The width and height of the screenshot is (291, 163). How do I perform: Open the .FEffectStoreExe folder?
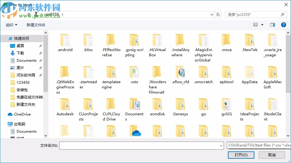[111, 45]
